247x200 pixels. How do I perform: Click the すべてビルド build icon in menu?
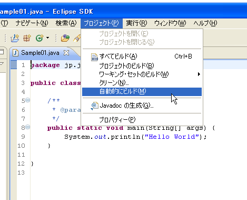(x=94, y=57)
